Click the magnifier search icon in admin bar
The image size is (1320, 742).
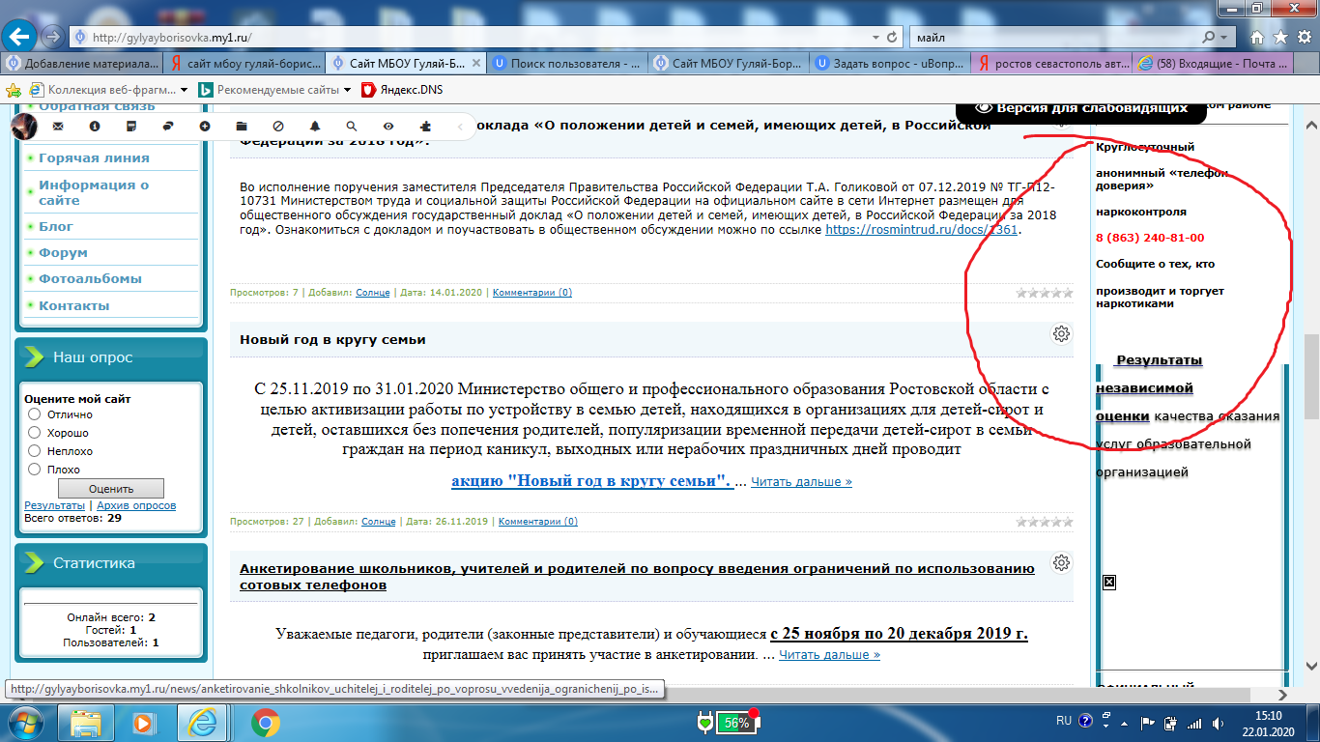pyautogui.click(x=351, y=127)
